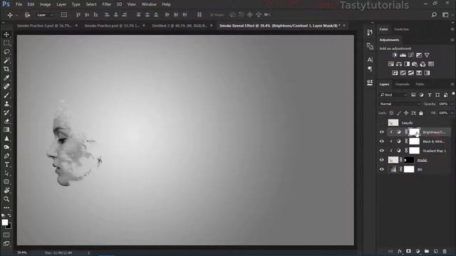
Task: Select the Magic Wand tool
Action: click(6, 60)
